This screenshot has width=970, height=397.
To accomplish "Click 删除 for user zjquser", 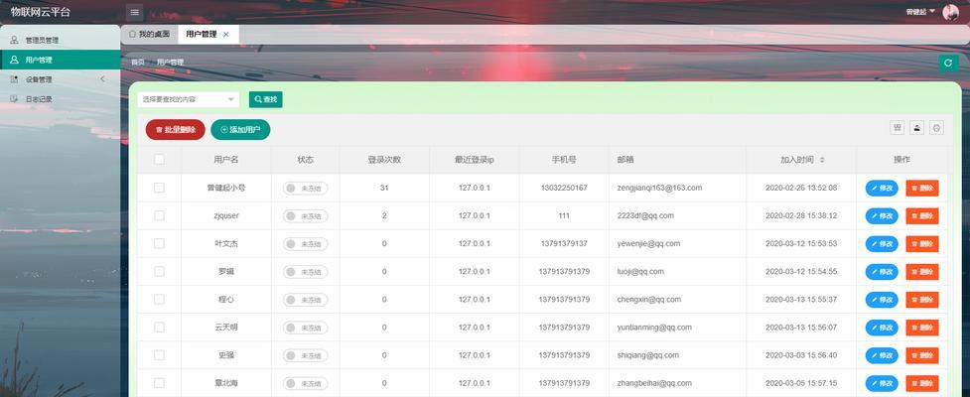I will coord(922,215).
